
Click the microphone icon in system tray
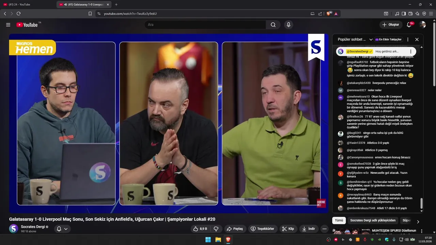[394, 240]
